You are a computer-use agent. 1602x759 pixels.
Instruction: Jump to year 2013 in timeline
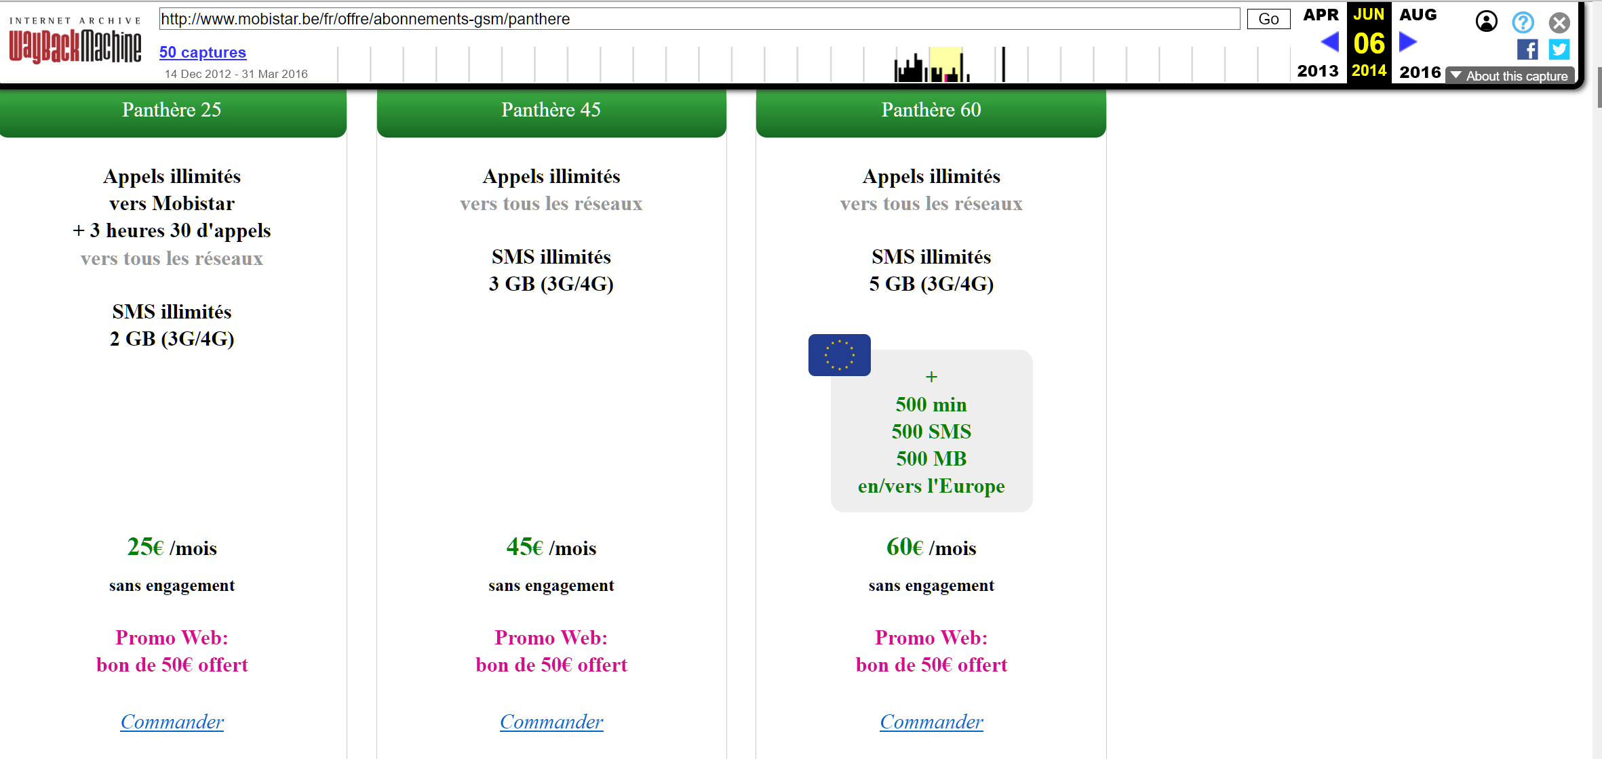click(1317, 71)
